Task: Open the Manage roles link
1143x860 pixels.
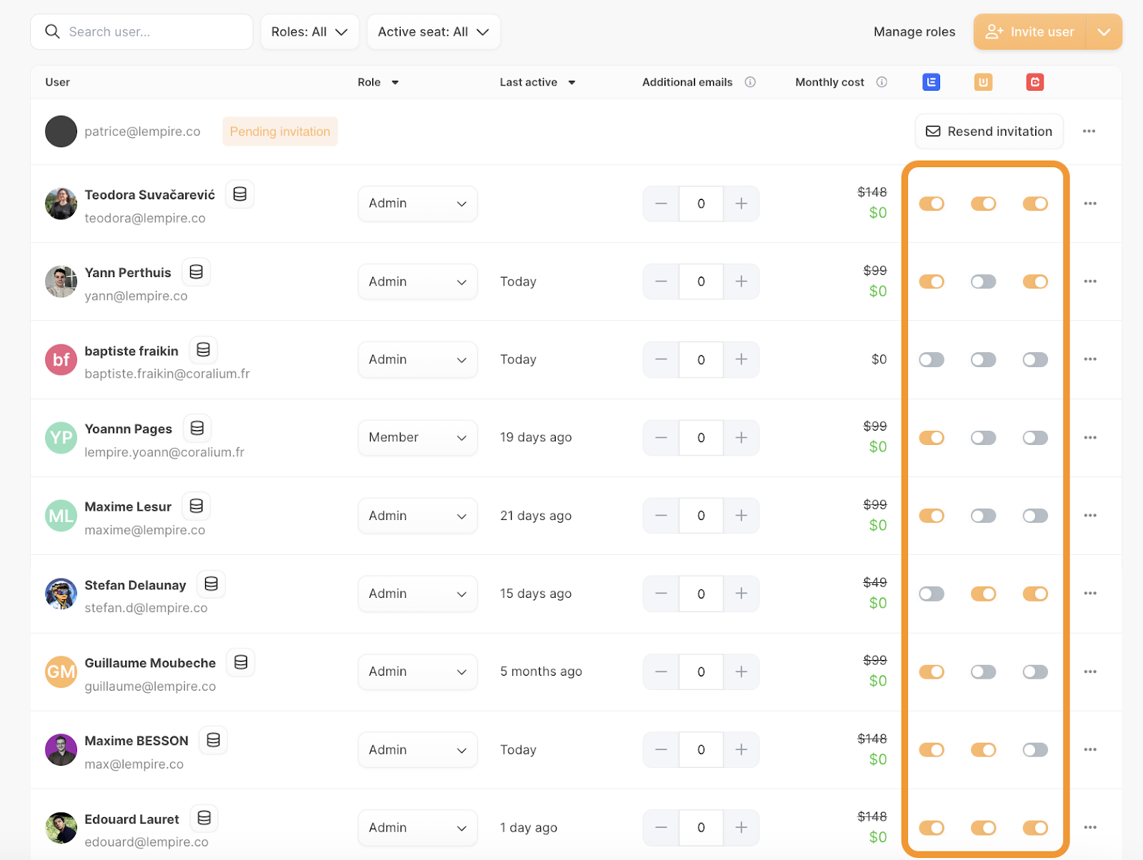Action: point(914,32)
